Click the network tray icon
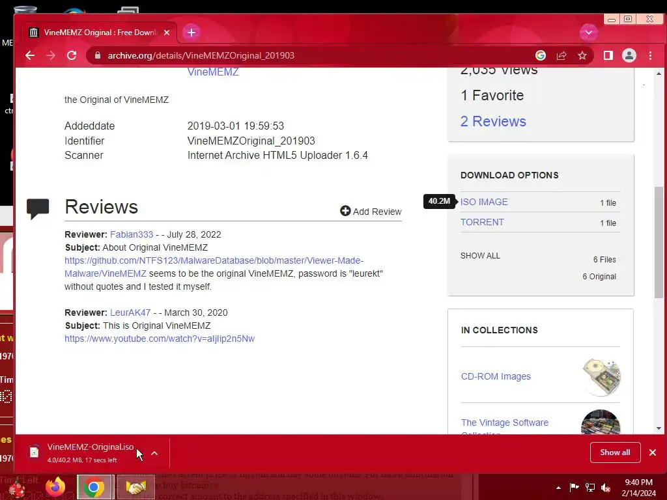 click(590, 487)
